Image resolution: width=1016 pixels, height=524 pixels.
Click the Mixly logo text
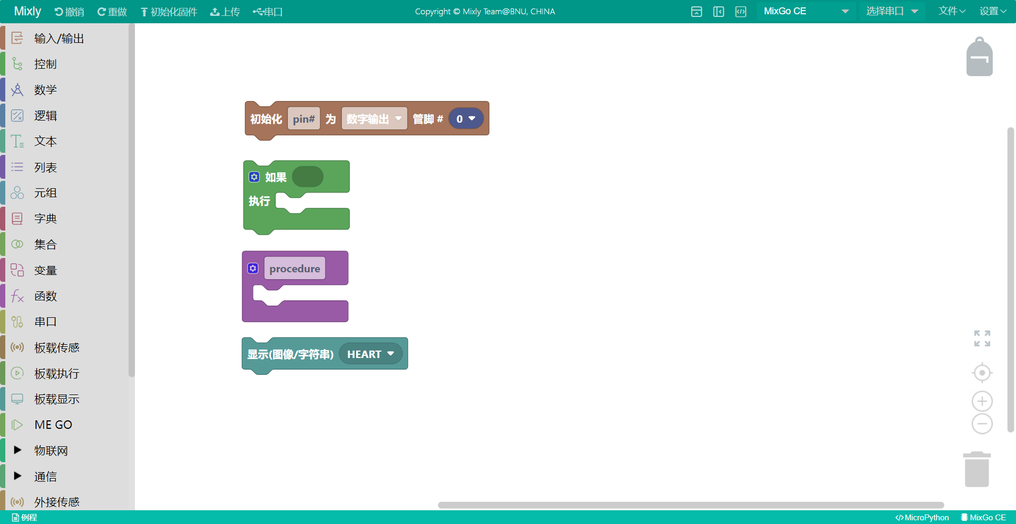(28, 11)
